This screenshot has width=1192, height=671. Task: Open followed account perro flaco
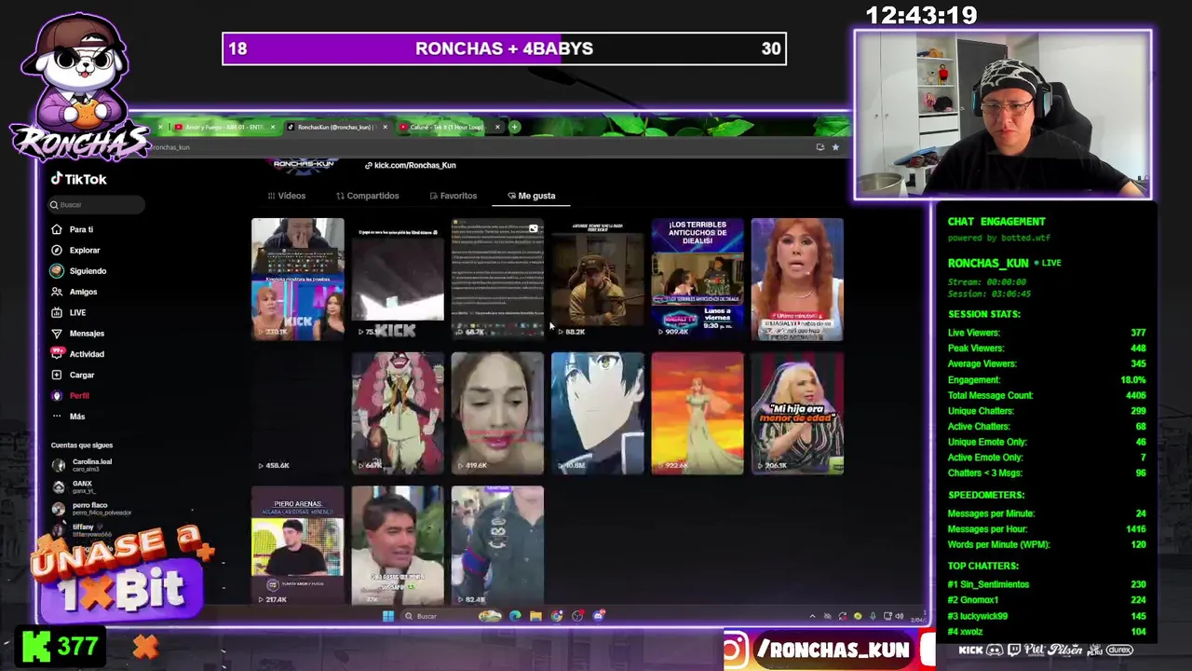click(91, 508)
